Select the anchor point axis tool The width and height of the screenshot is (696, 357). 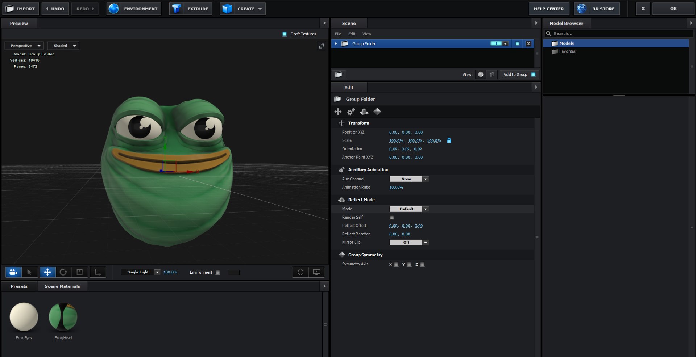[98, 272]
